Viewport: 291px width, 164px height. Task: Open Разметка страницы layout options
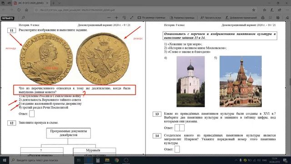pos(182,18)
